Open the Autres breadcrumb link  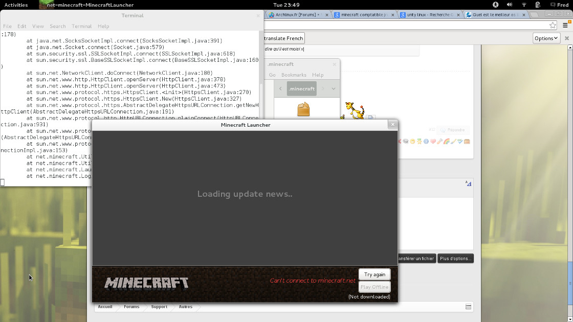pos(186,307)
